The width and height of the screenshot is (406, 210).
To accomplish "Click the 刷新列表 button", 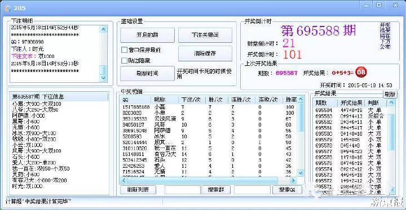I will (138, 190).
